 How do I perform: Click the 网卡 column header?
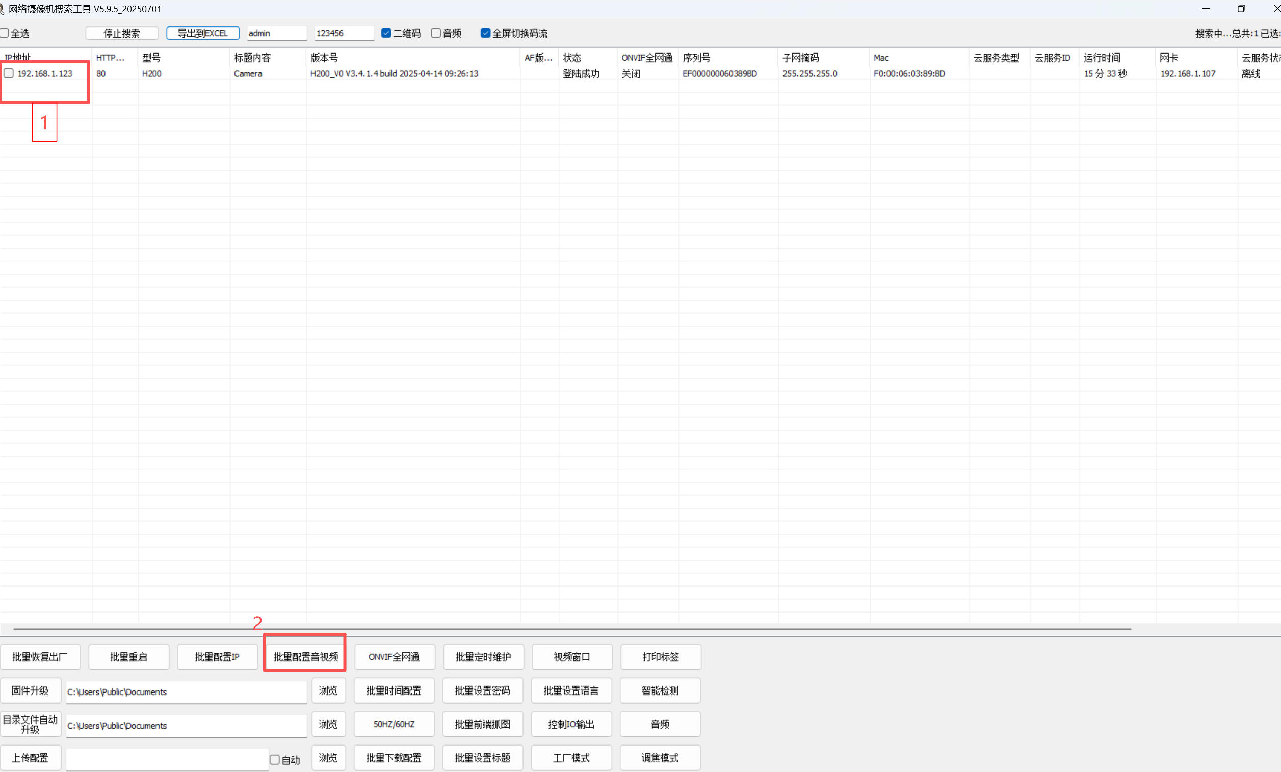point(1196,57)
